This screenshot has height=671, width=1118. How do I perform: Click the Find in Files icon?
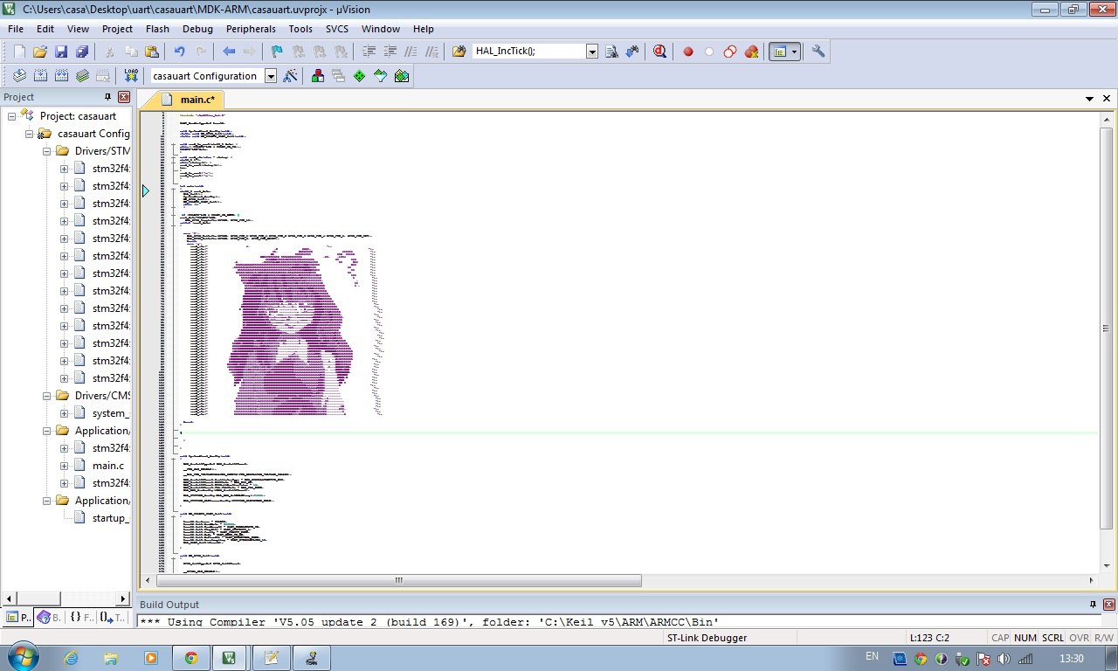(459, 52)
